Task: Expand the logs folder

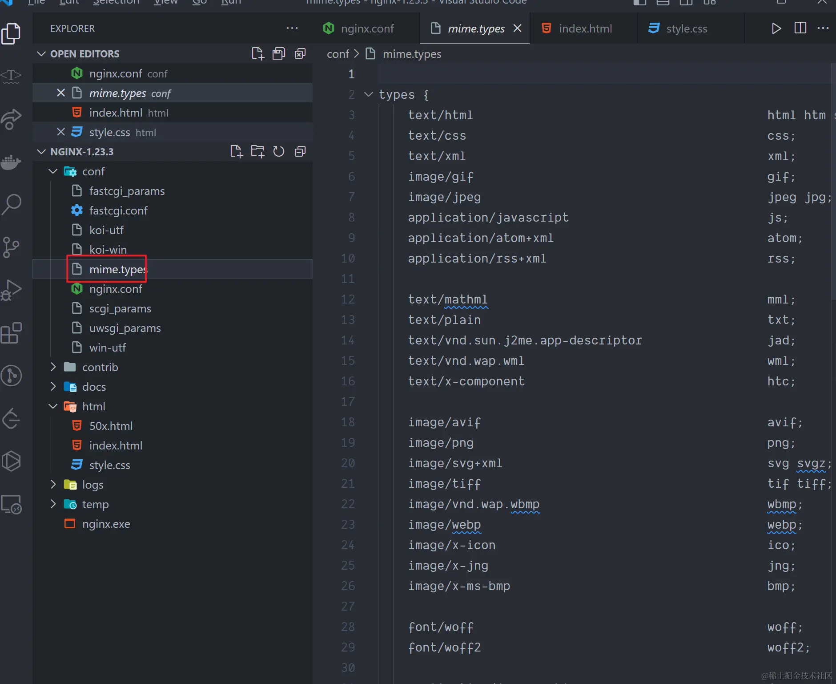Action: (x=53, y=484)
